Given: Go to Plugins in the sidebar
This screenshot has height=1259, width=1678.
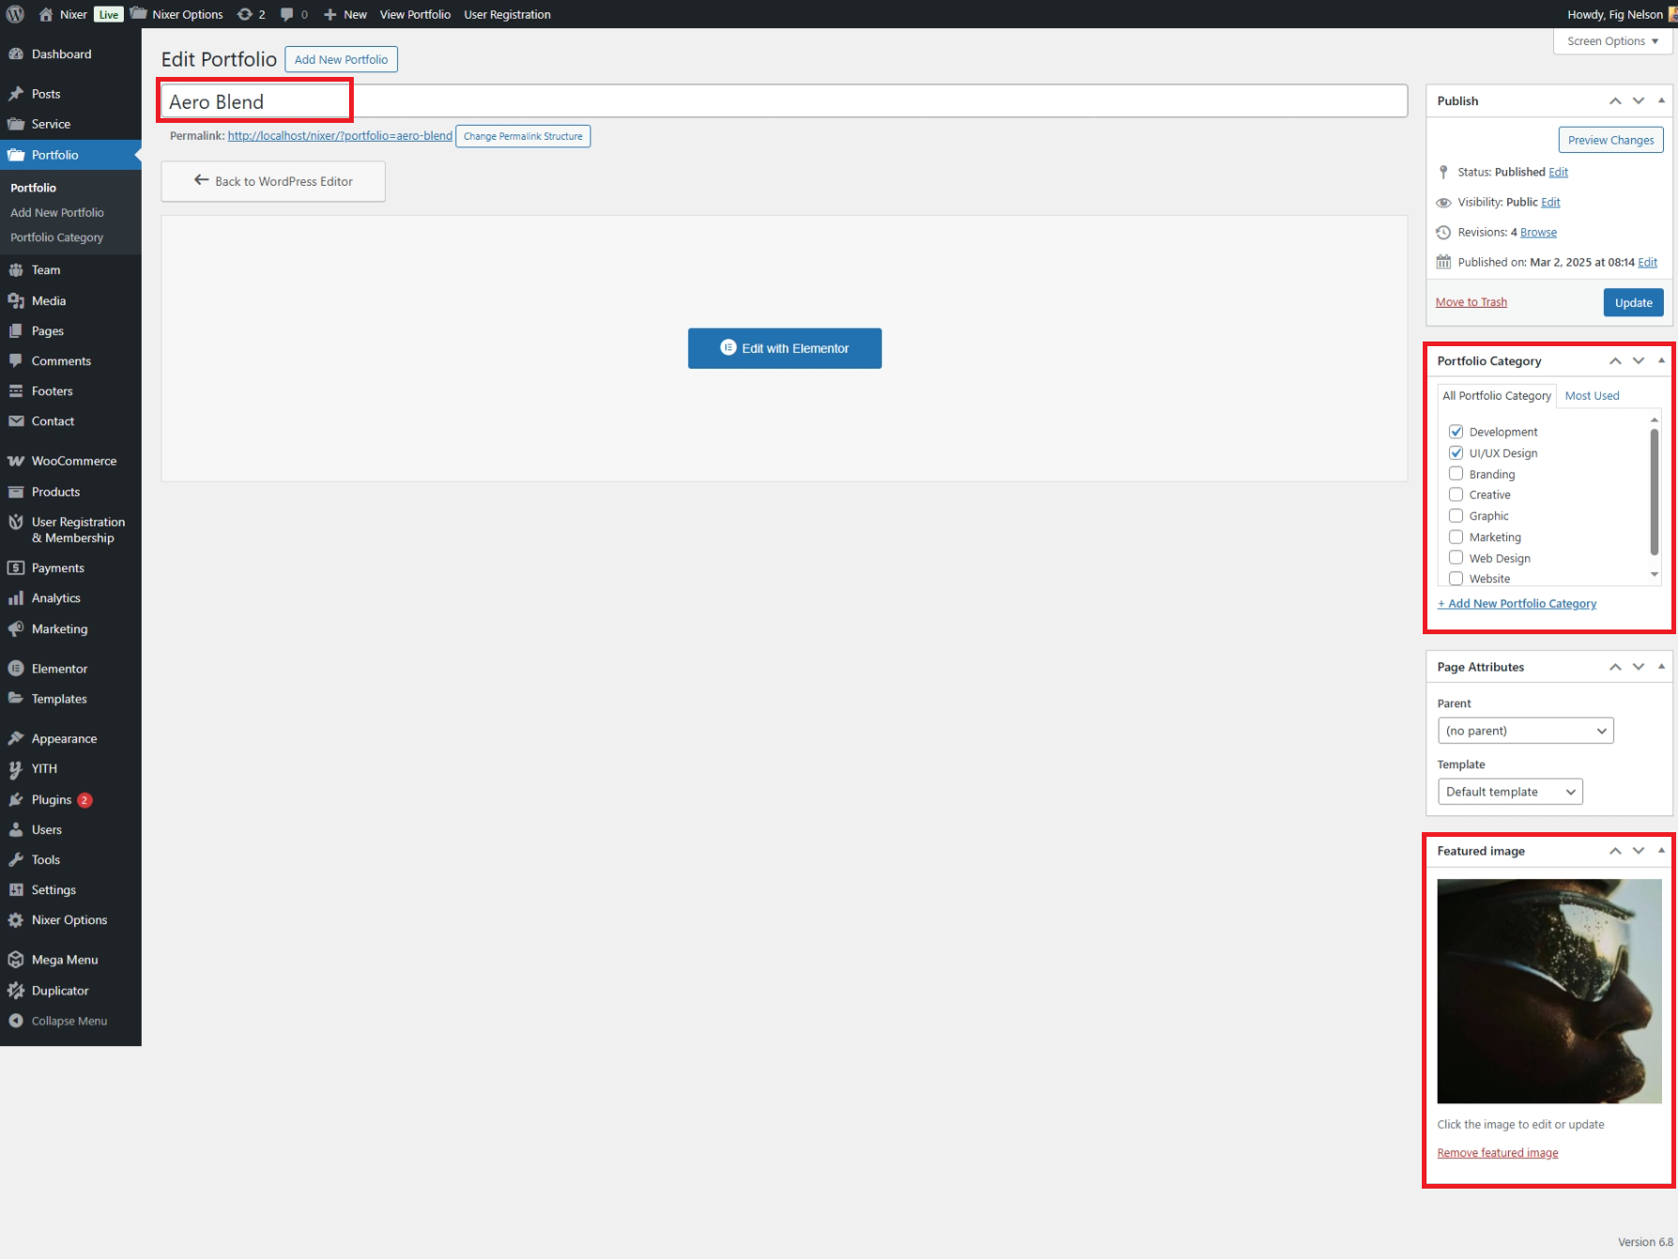Looking at the screenshot, I should click(52, 799).
